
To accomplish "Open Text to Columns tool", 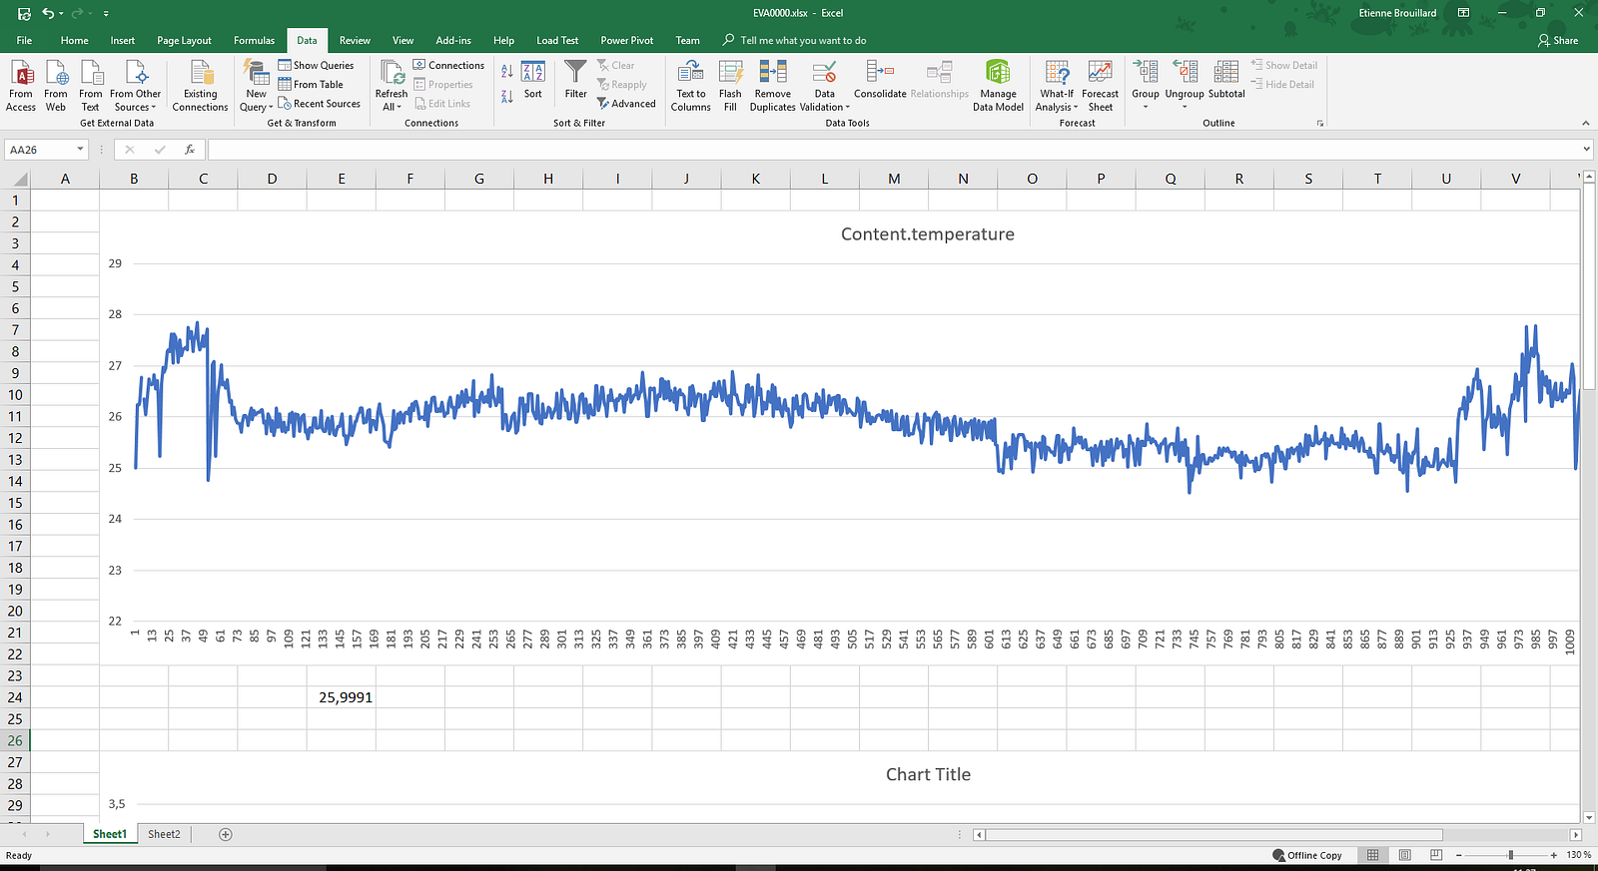I will (690, 73).
